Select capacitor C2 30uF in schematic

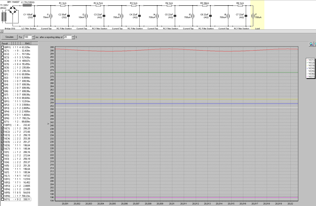pyautogui.click(x=69, y=16)
